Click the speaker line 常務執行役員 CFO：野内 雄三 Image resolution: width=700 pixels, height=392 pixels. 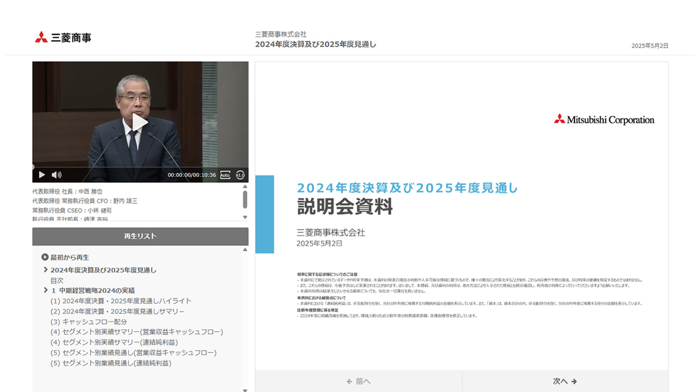[85, 201]
